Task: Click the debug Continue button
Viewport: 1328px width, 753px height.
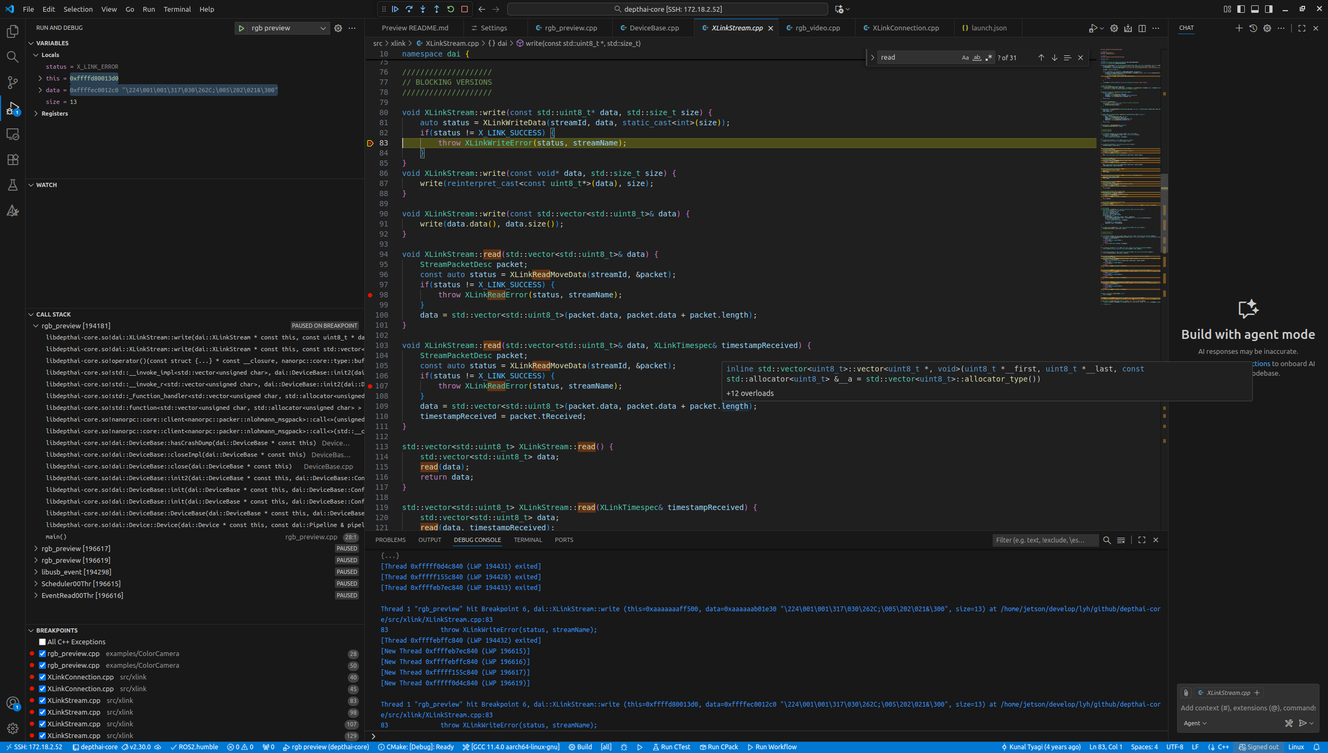Action: [x=395, y=9]
